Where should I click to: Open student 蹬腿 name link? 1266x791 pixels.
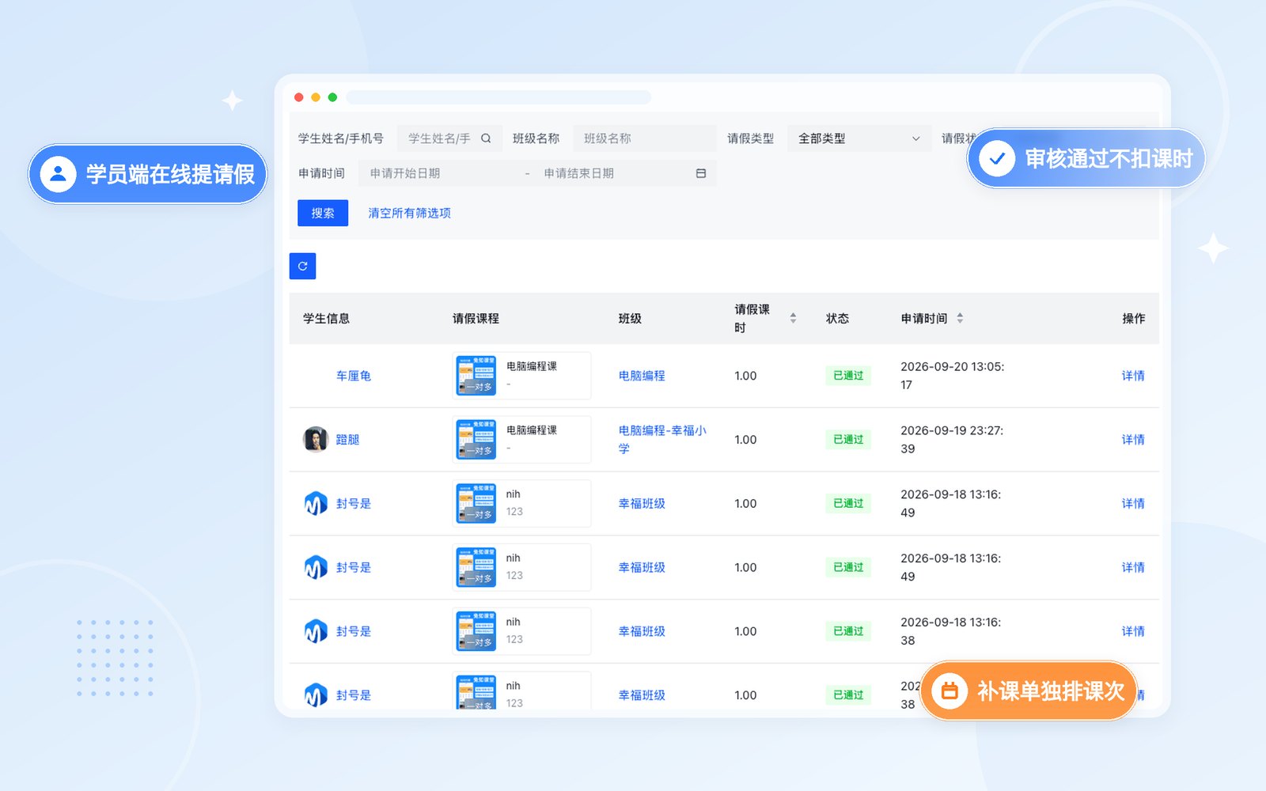(x=347, y=440)
